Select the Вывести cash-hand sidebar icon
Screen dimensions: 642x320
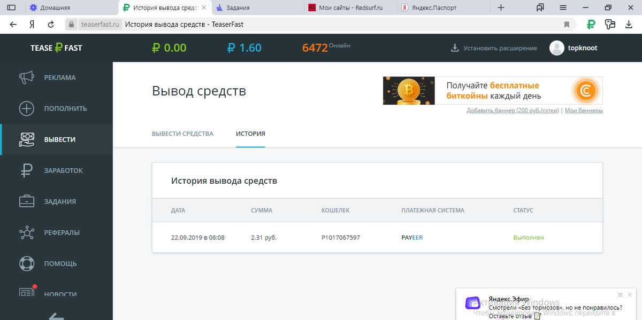27,139
